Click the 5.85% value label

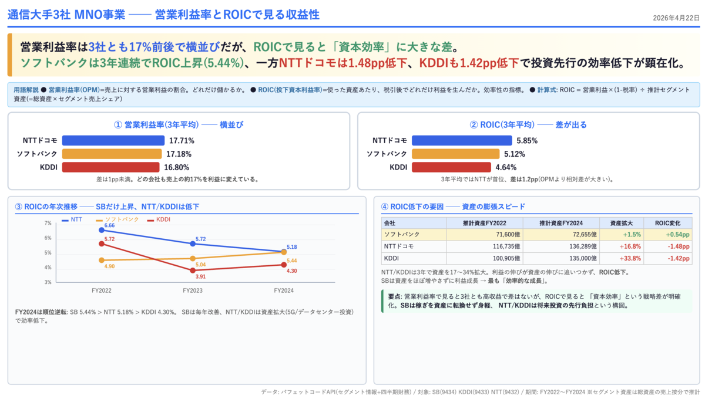[527, 141]
